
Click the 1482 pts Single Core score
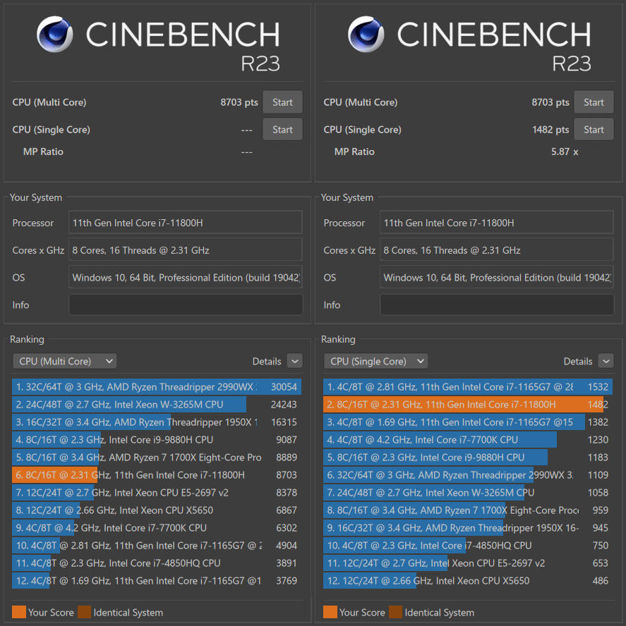point(550,130)
